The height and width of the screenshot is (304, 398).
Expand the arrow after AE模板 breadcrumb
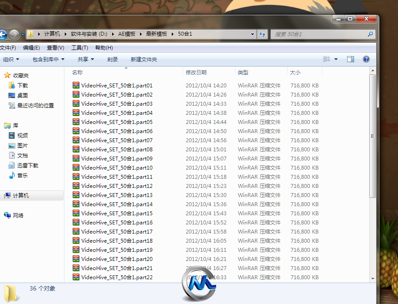coord(140,34)
